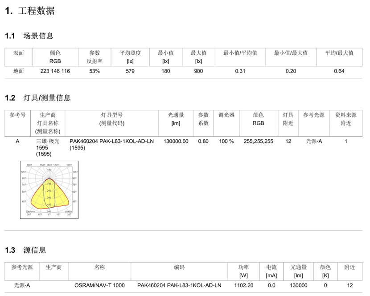This screenshot has height=296, width=370.
Task: Select the color value "255,255,255"
Action: coord(258,141)
